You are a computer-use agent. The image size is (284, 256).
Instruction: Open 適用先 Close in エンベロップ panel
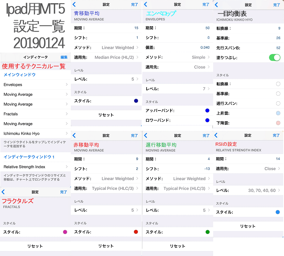pyautogui.click(x=178, y=67)
